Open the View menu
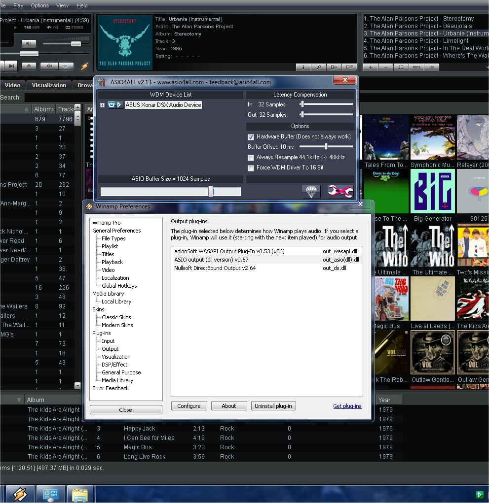Screen dimensions: 489x503 click(62, 5)
